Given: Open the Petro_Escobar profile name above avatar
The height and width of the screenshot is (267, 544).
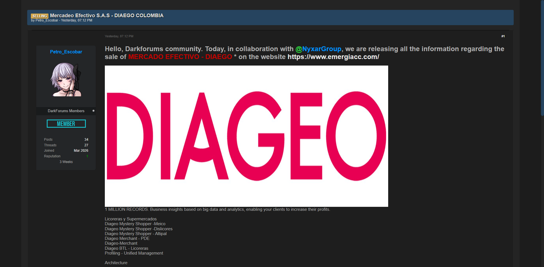Looking at the screenshot, I should tap(66, 52).
